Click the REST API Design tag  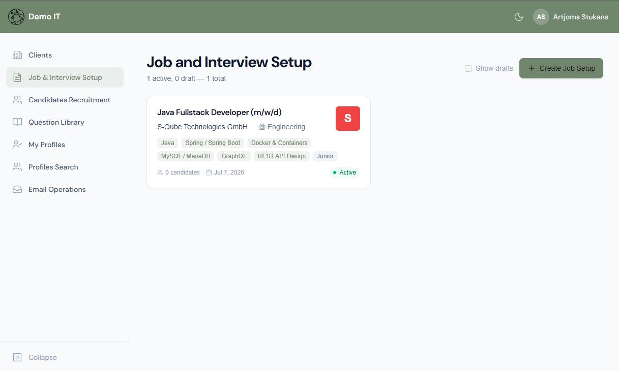tap(282, 156)
